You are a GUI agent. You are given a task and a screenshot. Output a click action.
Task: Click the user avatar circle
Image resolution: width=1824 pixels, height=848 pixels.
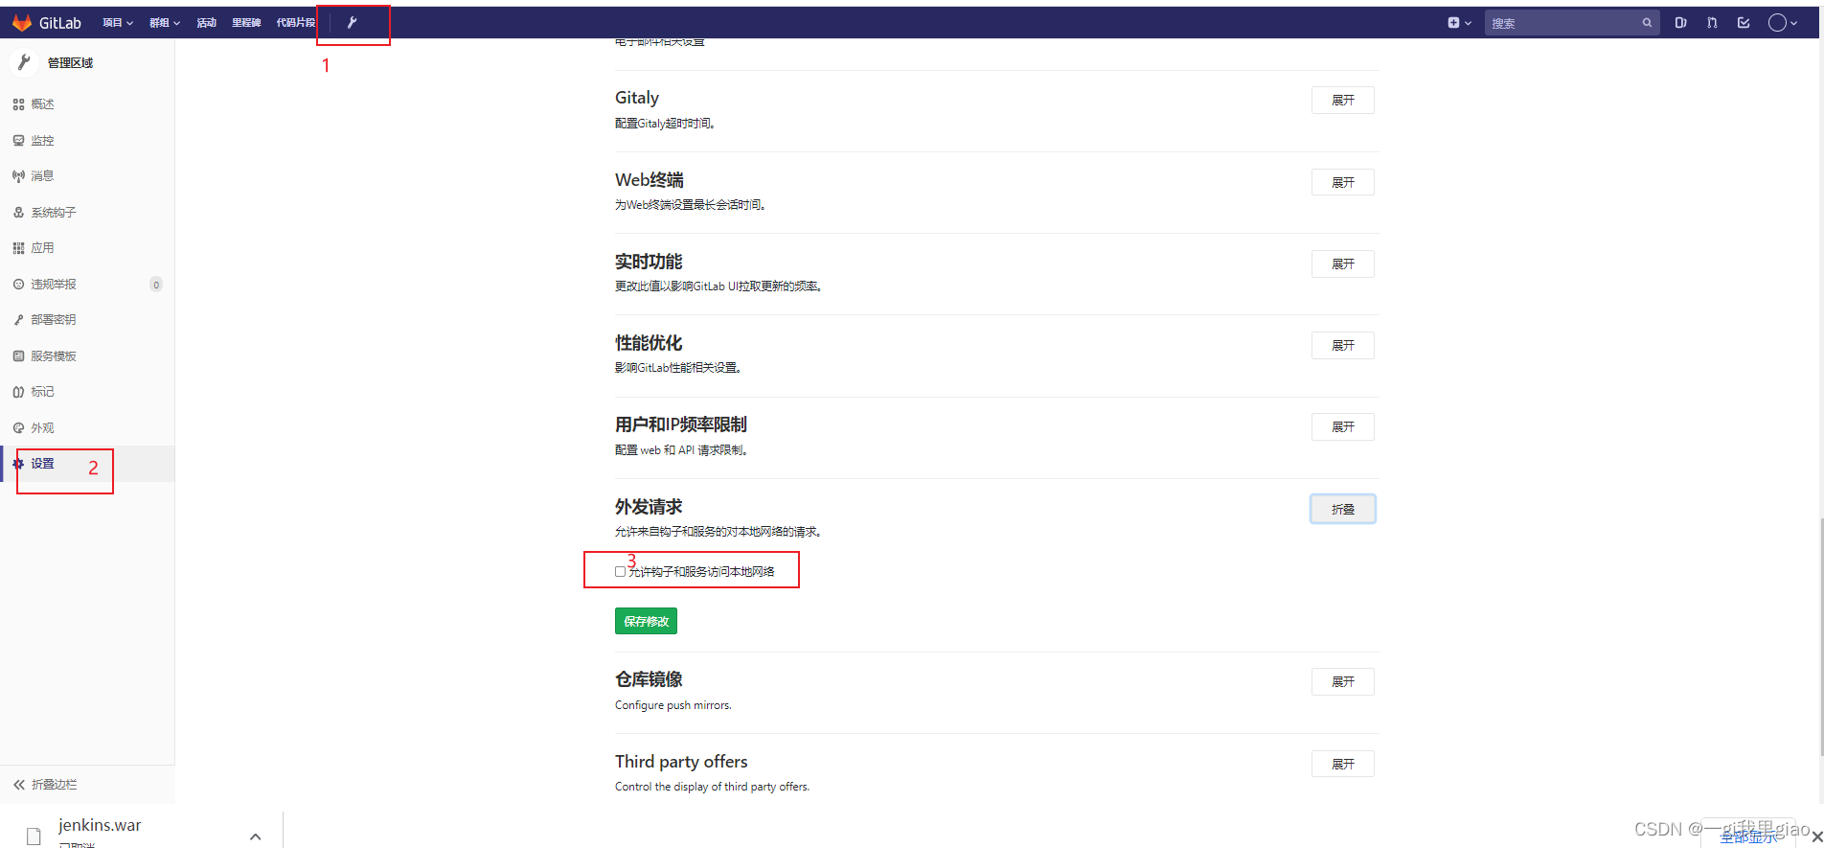tap(1777, 23)
